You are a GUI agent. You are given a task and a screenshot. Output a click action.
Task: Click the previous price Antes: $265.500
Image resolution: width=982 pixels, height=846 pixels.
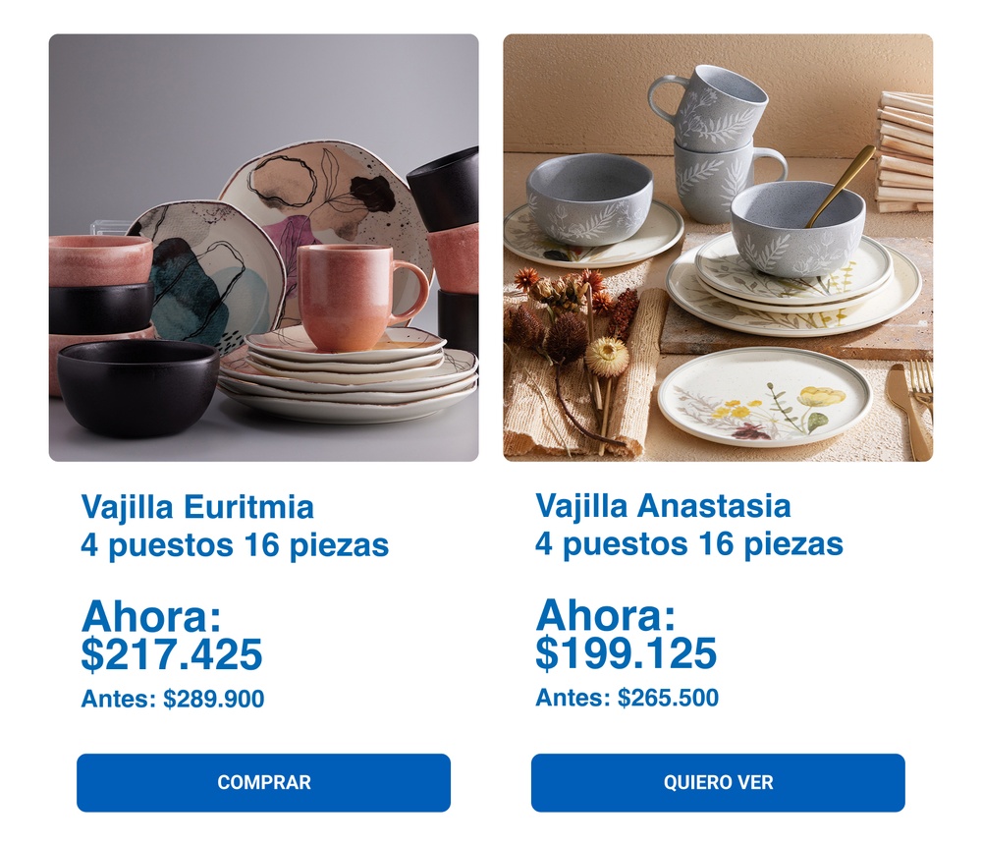pos(627,699)
